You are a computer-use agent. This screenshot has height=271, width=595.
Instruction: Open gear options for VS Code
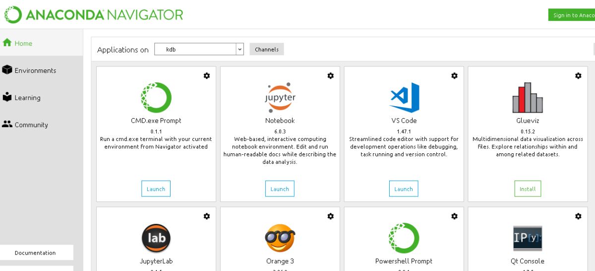click(x=454, y=75)
